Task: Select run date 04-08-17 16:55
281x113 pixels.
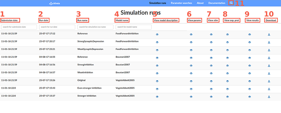Action: (47, 57)
